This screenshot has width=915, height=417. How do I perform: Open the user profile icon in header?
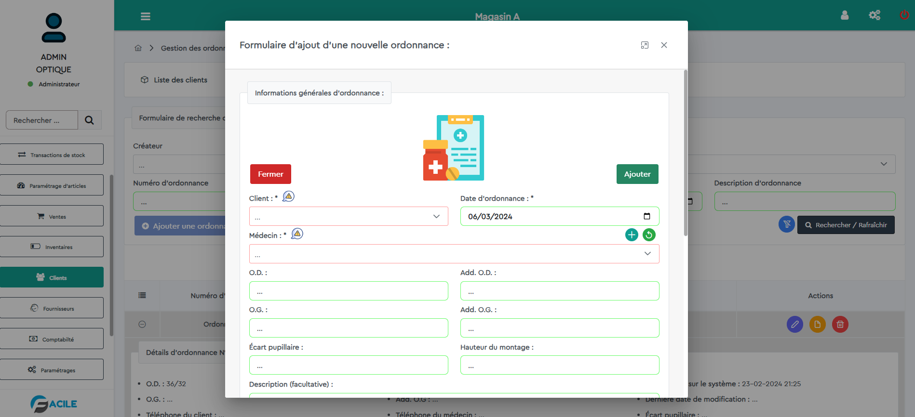[x=845, y=15]
